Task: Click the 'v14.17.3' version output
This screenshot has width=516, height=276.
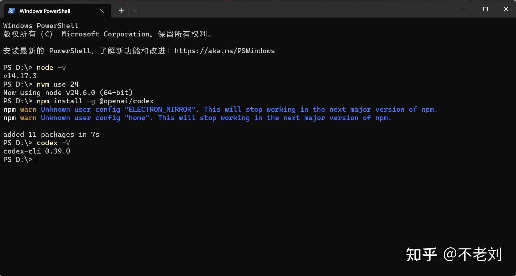Action: [x=20, y=76]
